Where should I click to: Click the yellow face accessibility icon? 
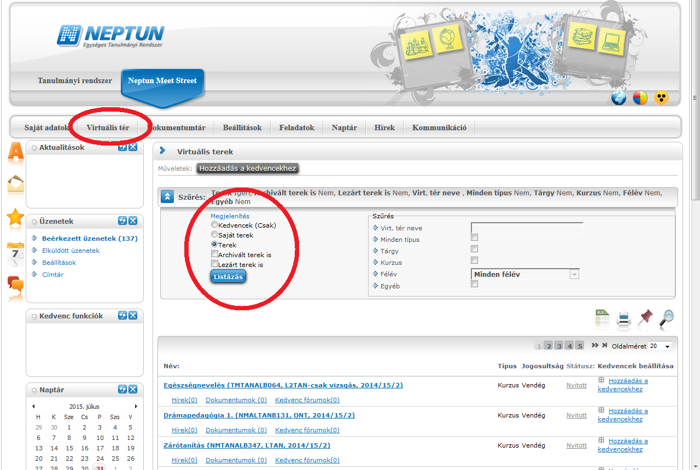pos(662,98)
